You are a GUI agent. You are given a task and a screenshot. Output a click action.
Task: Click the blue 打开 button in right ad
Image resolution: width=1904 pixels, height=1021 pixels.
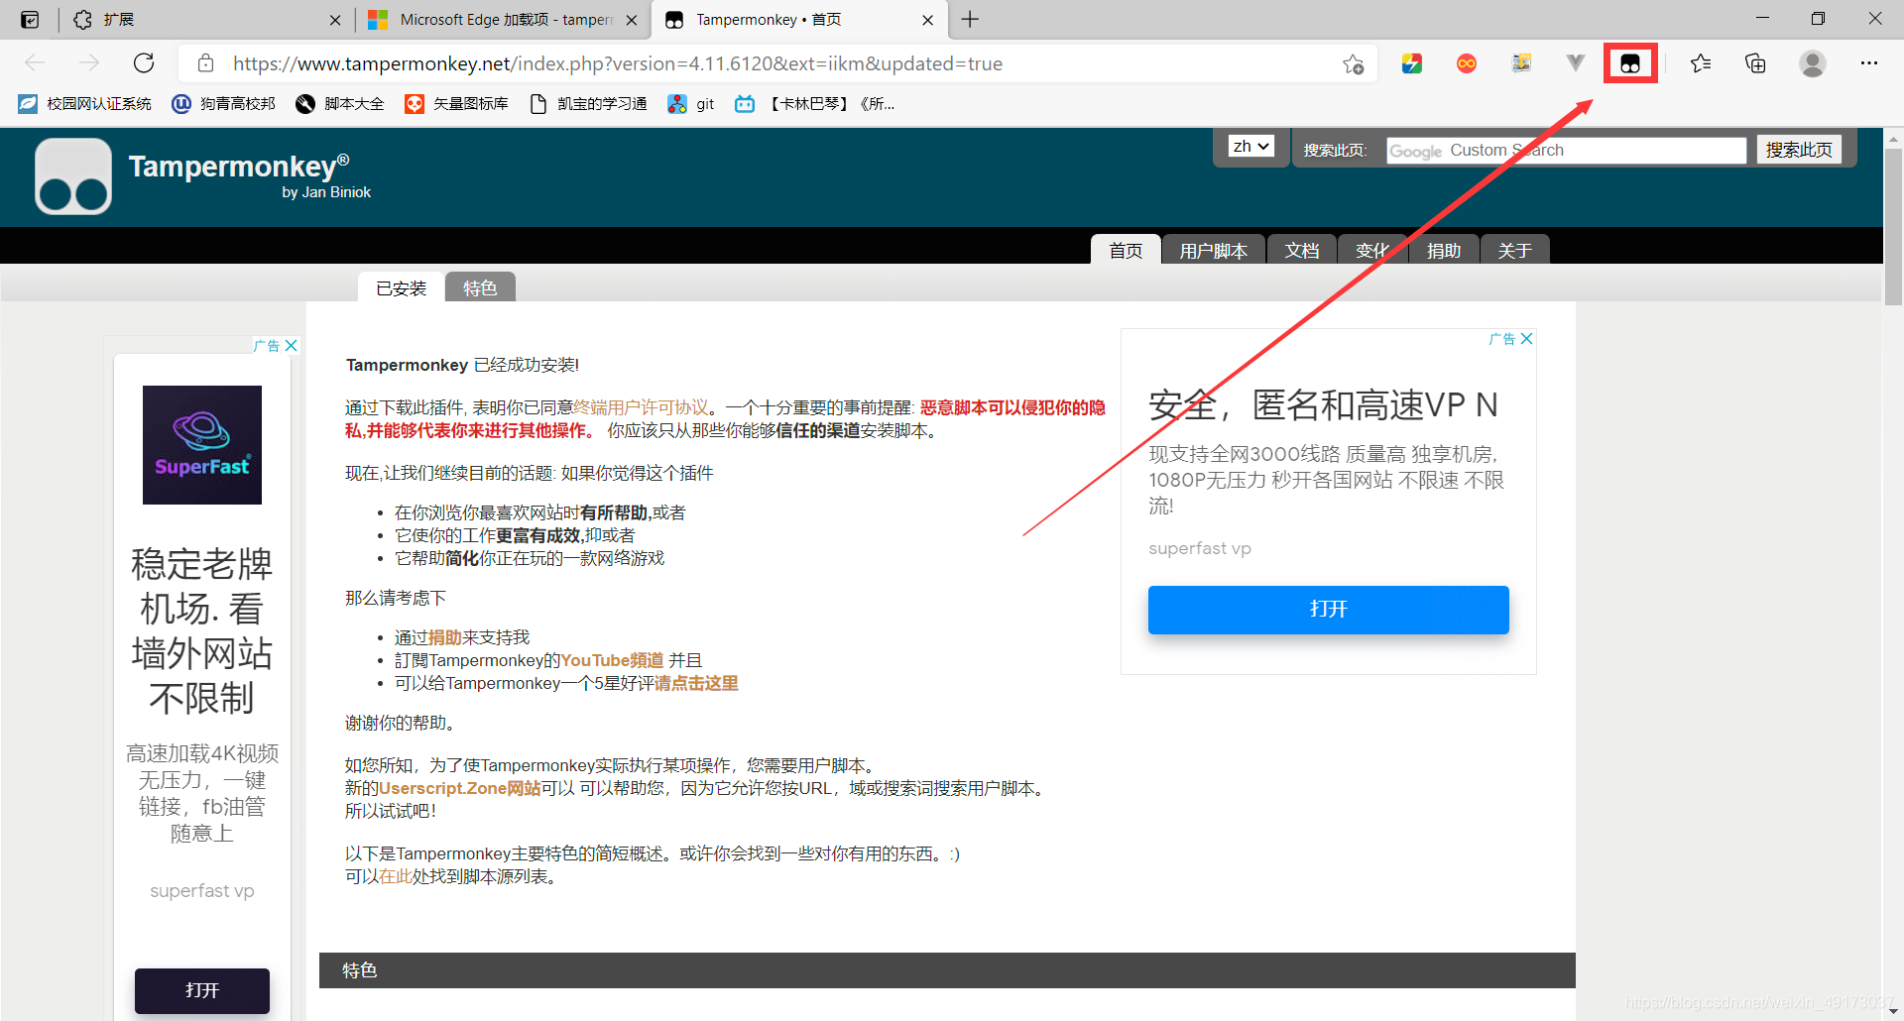(x=1328, y=610)
